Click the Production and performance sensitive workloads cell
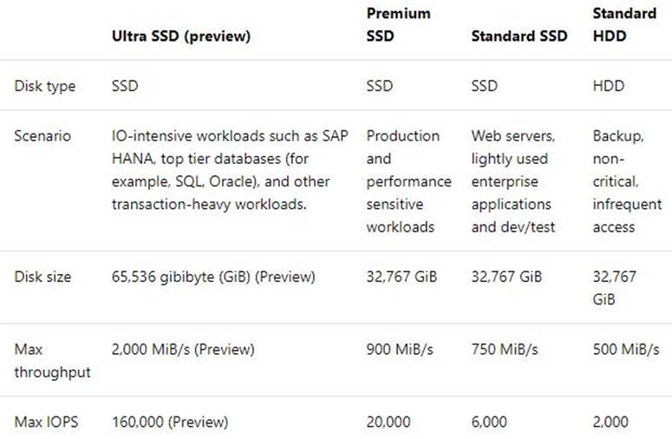Viewport: 672px width, 439px height. (x=408, y=181)
